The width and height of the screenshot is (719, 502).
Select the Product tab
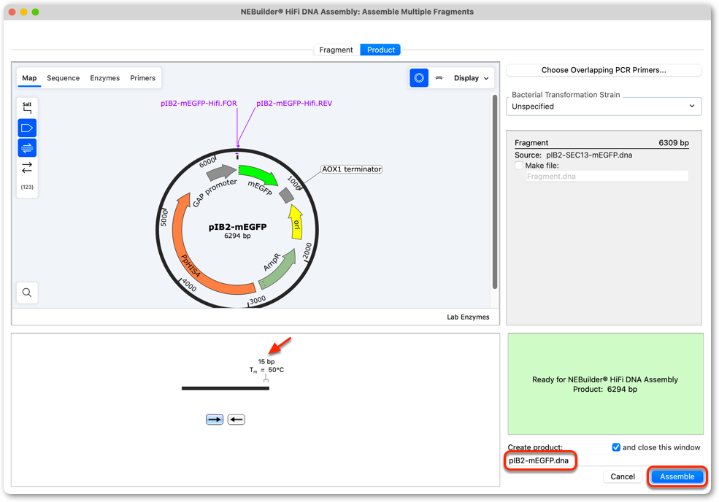[x=380, y=50]
